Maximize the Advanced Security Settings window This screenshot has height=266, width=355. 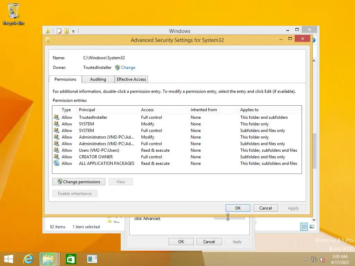(x=290, y=39)
